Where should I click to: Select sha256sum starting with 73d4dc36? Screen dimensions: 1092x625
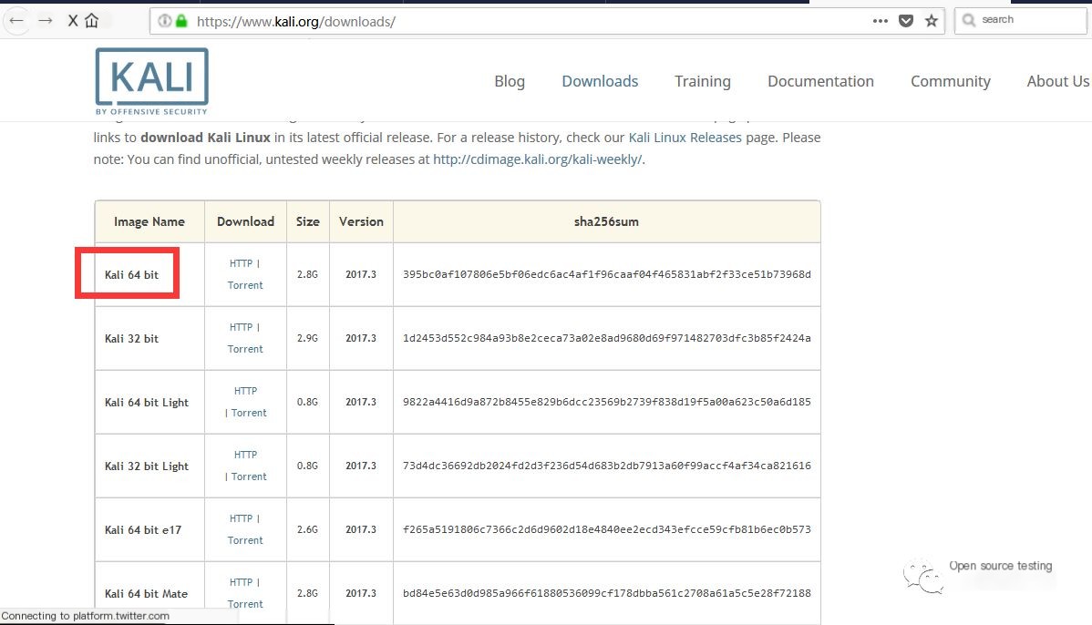coord(606,466)
